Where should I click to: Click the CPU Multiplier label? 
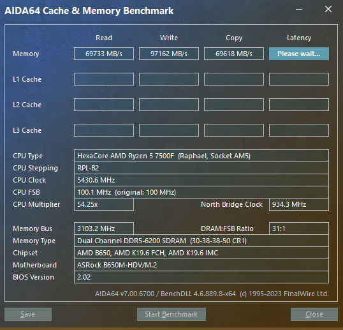pos(36,204)
